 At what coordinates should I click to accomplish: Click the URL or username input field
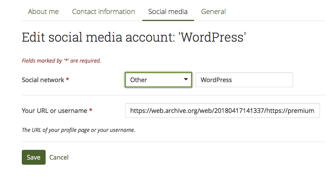pyautogui.click(x=222, y=111)
